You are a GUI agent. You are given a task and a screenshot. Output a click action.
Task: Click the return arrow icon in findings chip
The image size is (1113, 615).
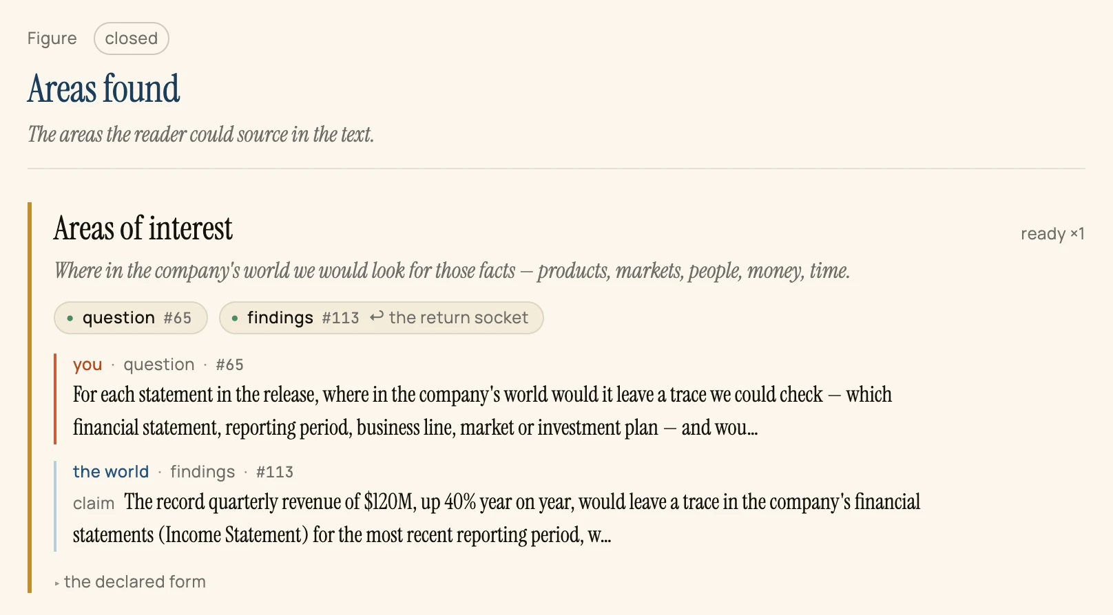click(x=377, y=316)
